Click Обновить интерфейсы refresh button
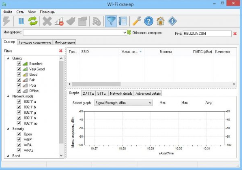This screenshot has width=243, height=170. pos(144,33)
